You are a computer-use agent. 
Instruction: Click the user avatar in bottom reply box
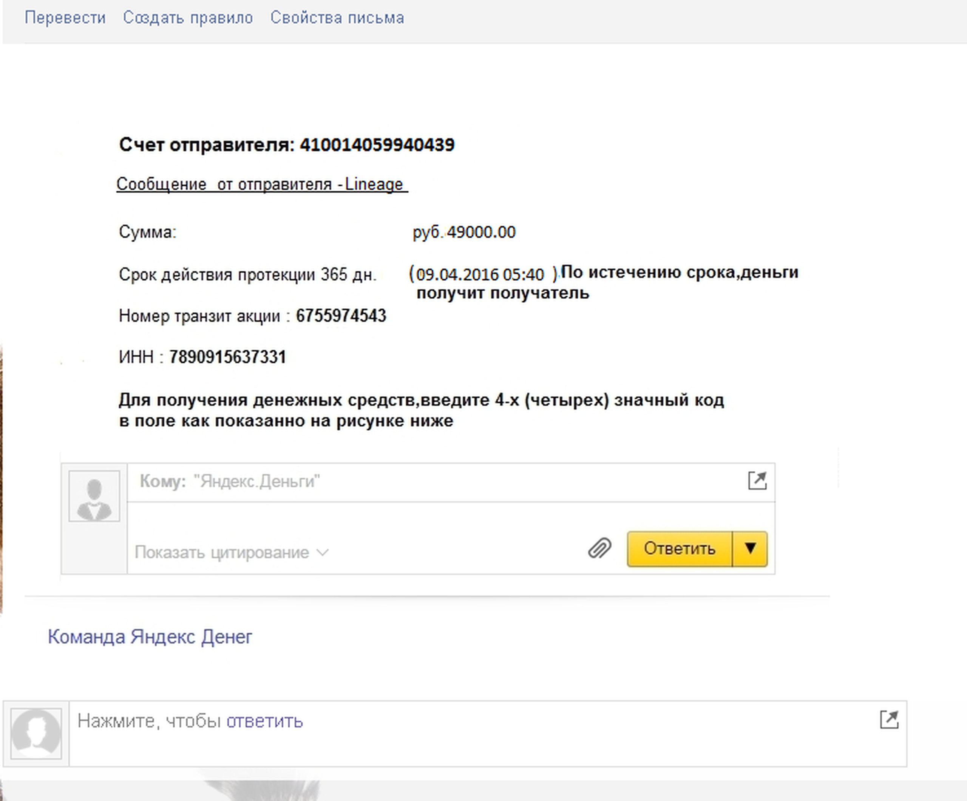coord(36,733)
